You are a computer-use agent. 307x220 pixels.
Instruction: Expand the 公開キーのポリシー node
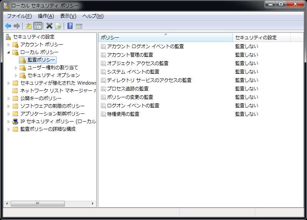tap(8, 98)
